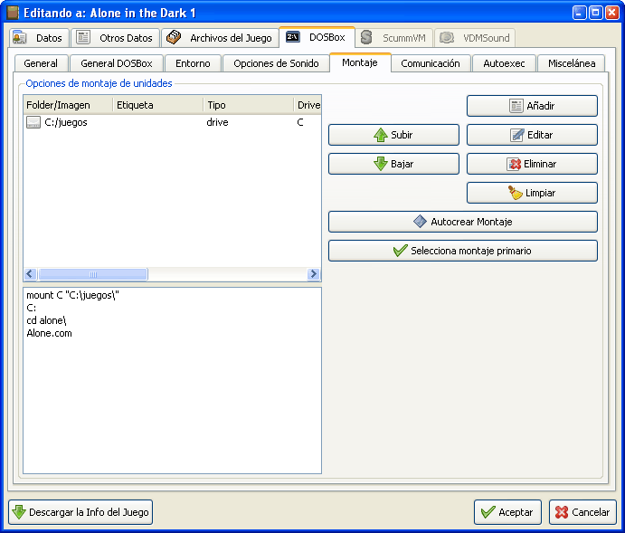Click Autocrear Montaje
Viewport: 625px width, 533px height.
click(463, 222)
